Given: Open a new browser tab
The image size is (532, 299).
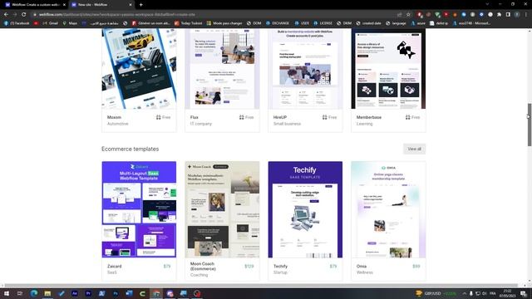Looking at the screenshot, I should click(140, 5).
